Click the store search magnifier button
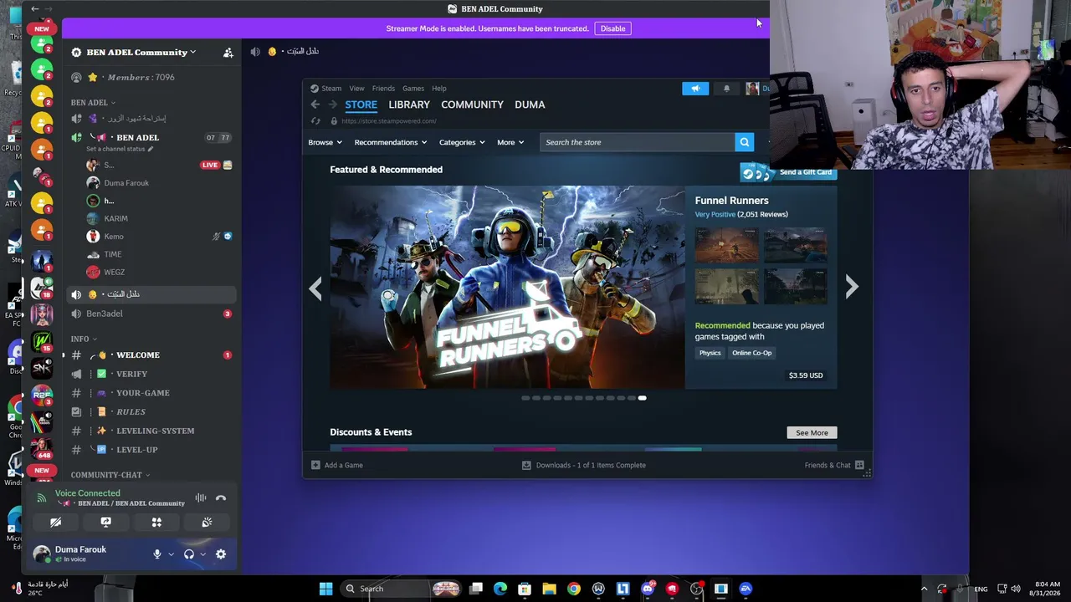This screenshot has height=602, width=1071. pyautogui.click(x=744, y=142)
